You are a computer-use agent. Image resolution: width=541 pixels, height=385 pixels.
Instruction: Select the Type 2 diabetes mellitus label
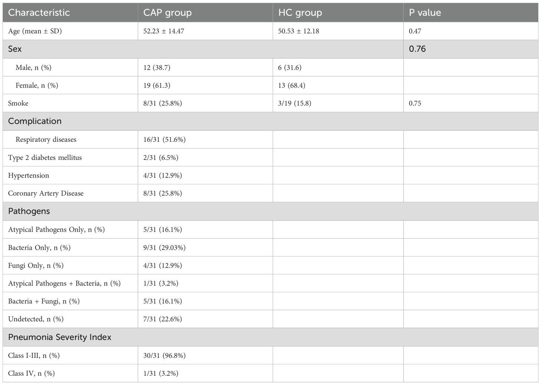tap(45, 157)
